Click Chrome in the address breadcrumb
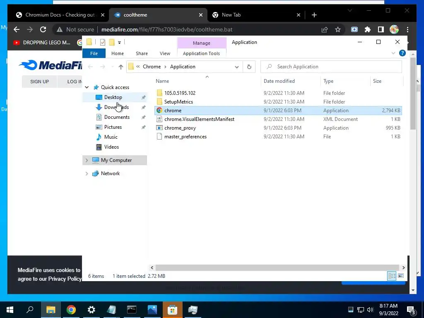The image size is (424, 318). point(152,67)
